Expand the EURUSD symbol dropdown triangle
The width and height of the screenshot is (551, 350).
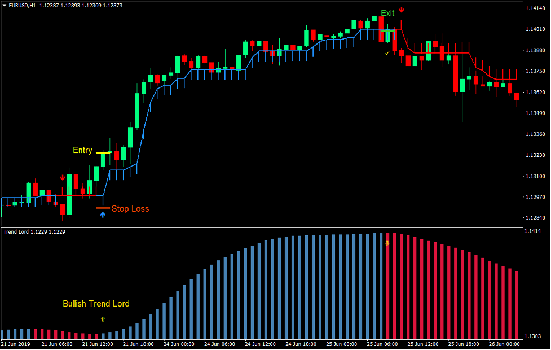[x=5, y=4]
